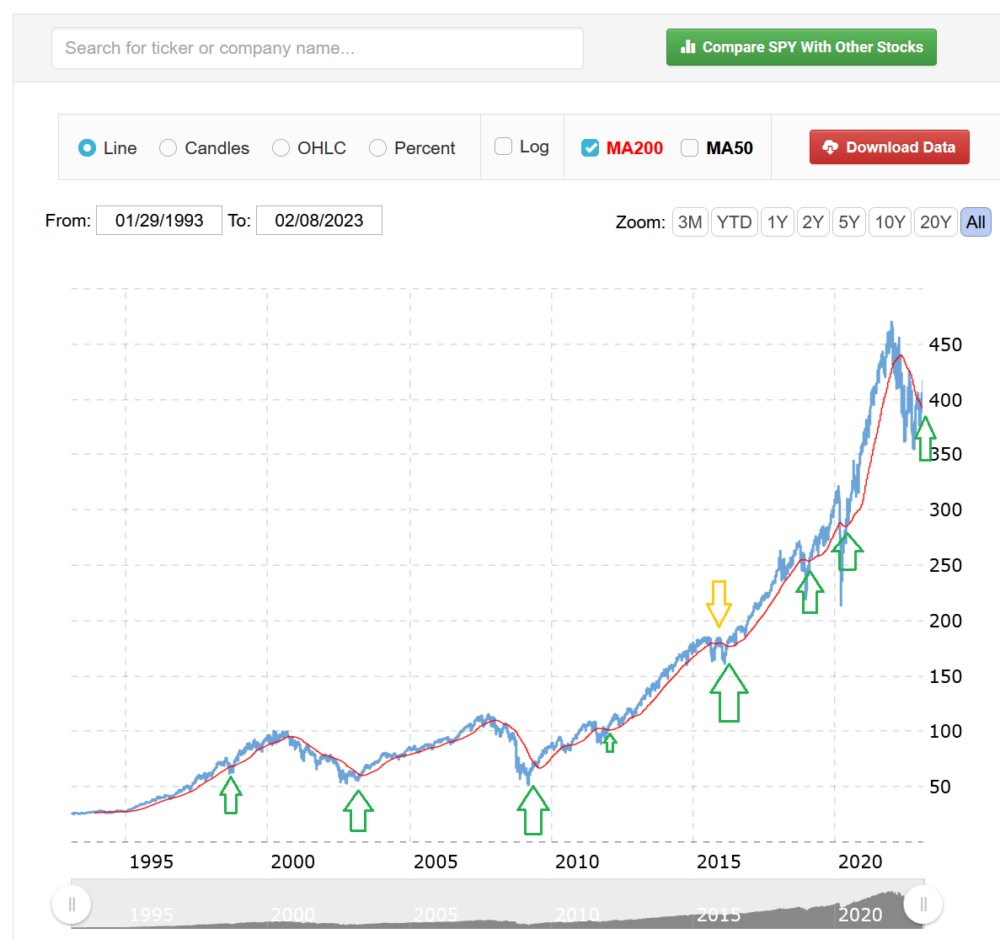The width and height of the screenshot is (1000, 939).
Task: Click the right range slider handle
Action: tap(923, 904)
